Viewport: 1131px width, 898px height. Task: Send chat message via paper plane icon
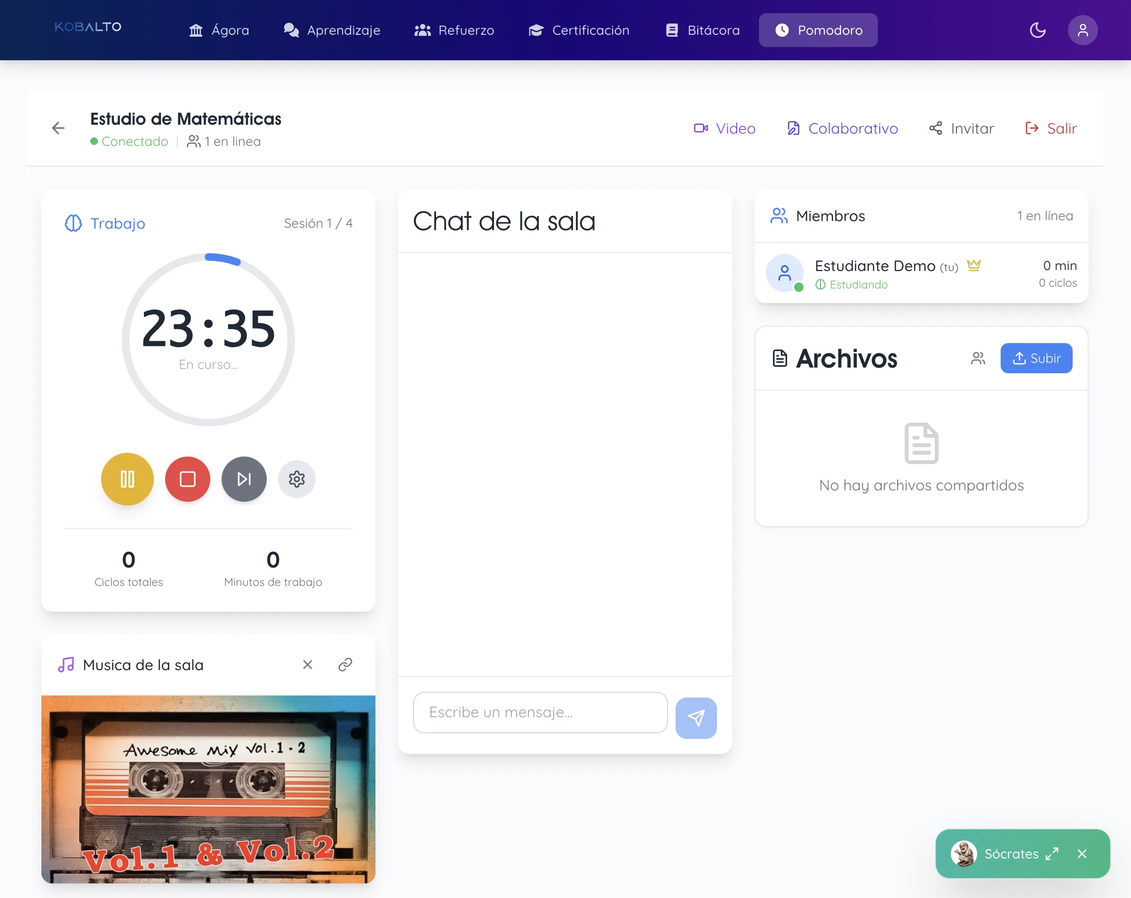tap(696, 717)
